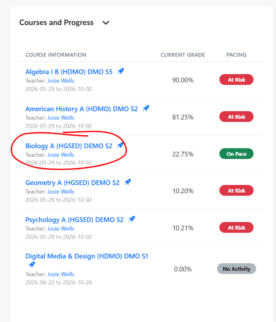The image size is (276, 322).
Task: Open the American History A course link
Action: [82, 109]
